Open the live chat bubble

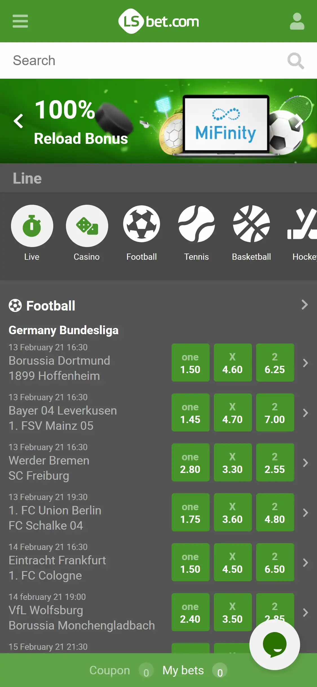(274, 644)
